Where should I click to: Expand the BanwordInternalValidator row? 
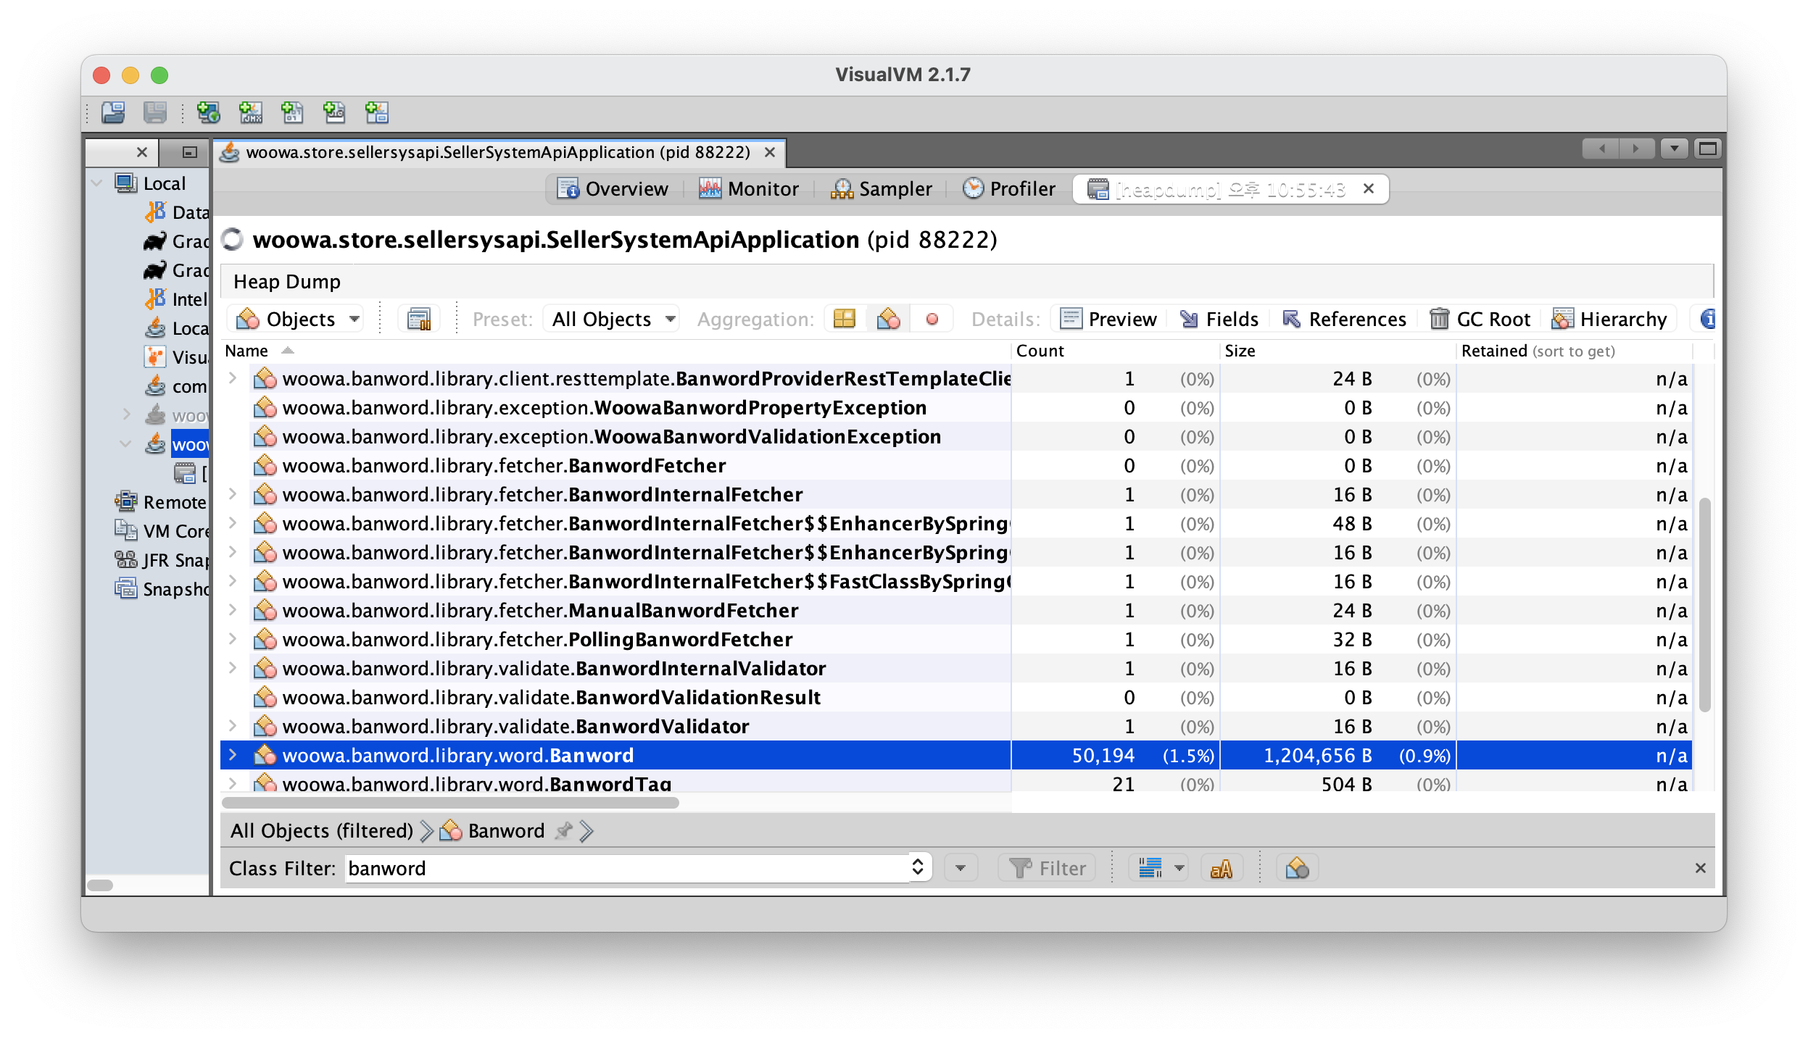pyautogui.click(x=233, y=668)
